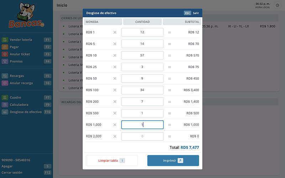This screenshot has width=285, height=178.
Task: Click the RD$ 500 quantity input
Action: tap(142, 113)
